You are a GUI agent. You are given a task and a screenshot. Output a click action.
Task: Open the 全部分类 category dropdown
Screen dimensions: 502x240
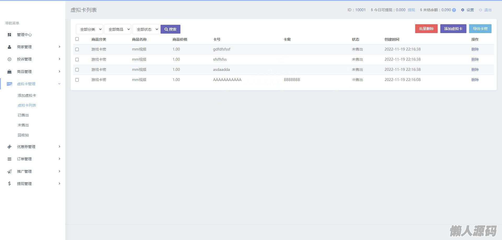coord(89,29)
